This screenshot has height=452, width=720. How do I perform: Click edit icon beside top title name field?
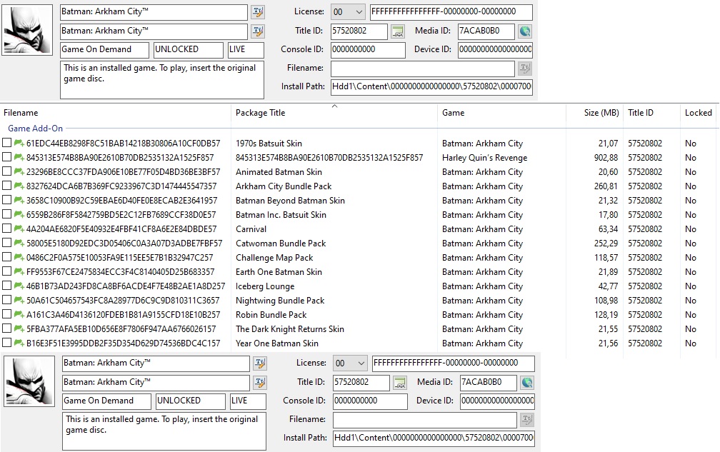click(258, 31)
